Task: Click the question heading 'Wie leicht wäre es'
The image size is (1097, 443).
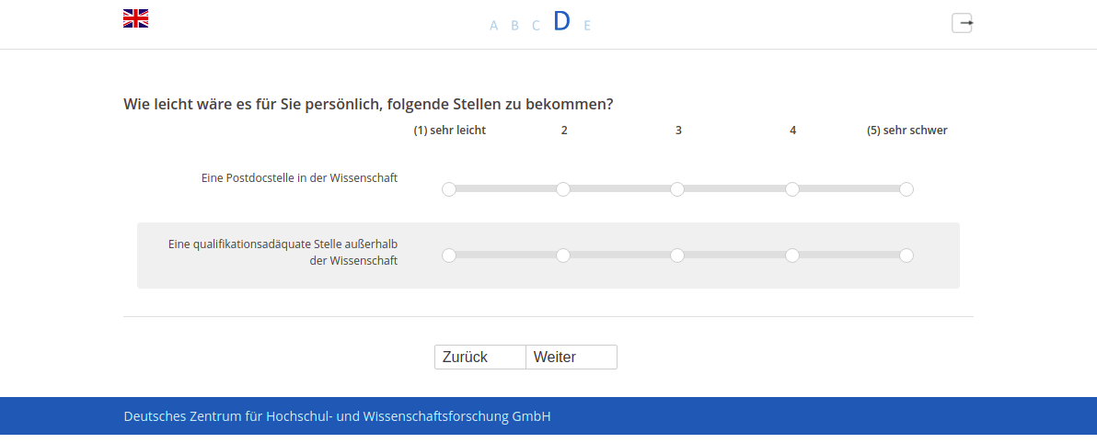Action: [x=368, y=104]
